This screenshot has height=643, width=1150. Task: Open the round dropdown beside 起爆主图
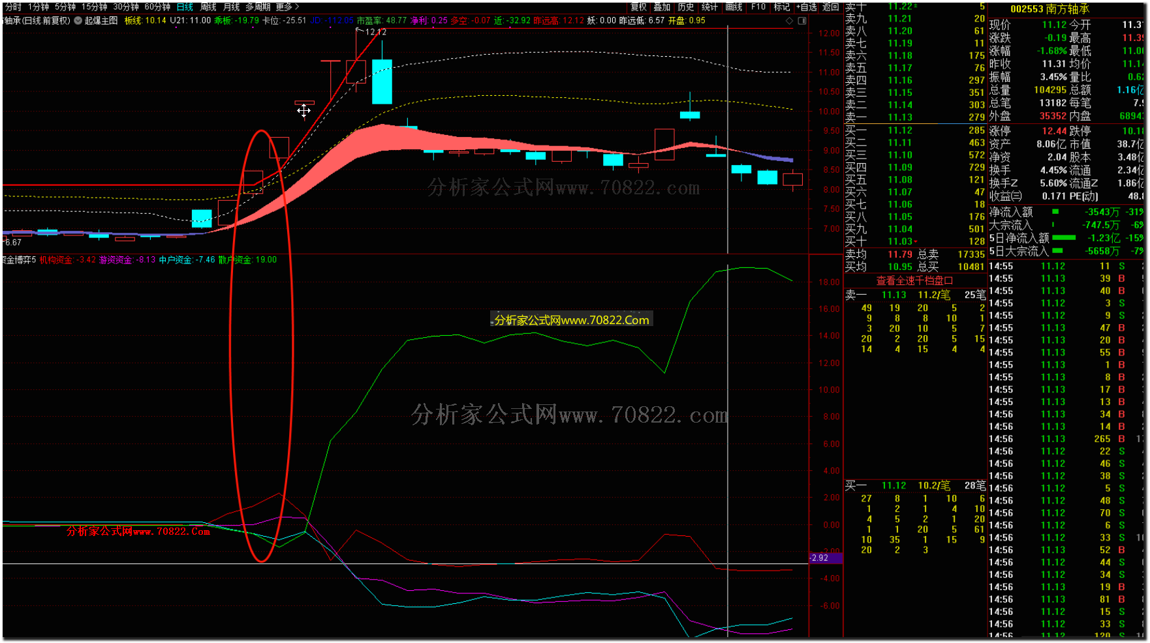[x=78, y=20]
